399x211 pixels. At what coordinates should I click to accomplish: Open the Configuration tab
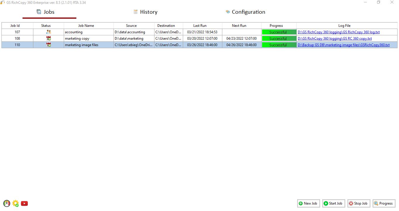[x=245, y=12]
